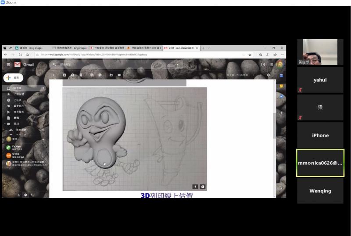The image size is (351, 236).
Task: Open Google Tasks in the side panel
Action: point(281,96)
